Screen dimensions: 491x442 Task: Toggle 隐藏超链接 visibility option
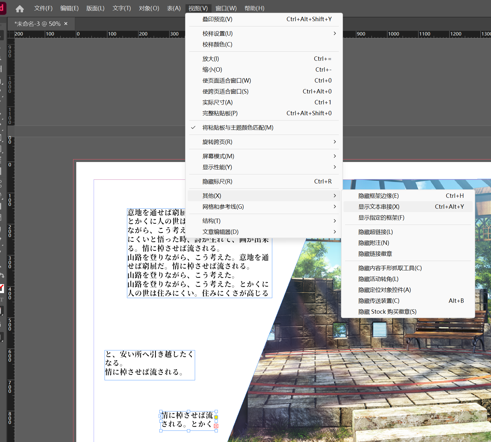click(376, 232)
